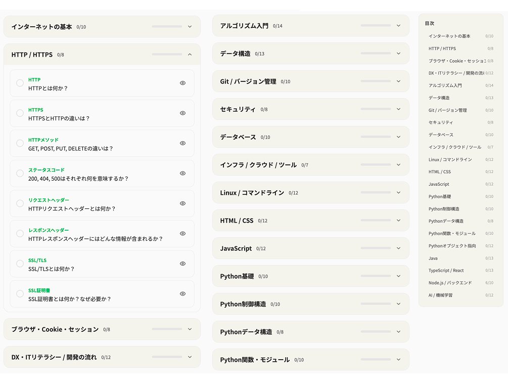Open the セキュリティ section

[311, 109]
